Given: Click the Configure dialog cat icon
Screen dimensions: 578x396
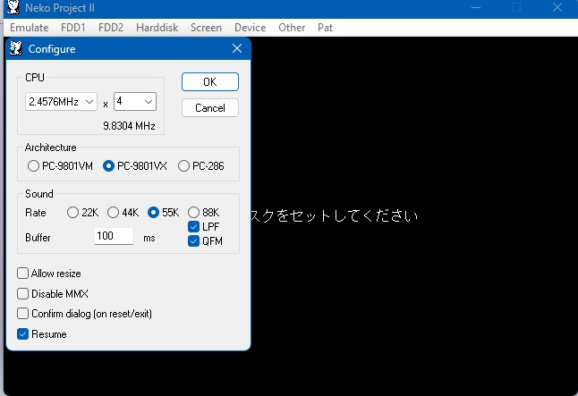Looking at the screenshot, I should (x=16, y=48).
